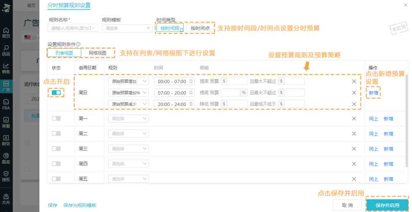Open time picker icon for 20:00 - 24:00
The width and height of the screenshot is (412, 212).
(191, 104)
